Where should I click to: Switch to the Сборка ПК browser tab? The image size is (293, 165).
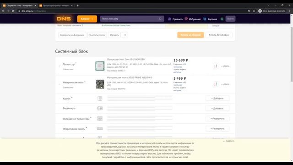tap(19, 5)
